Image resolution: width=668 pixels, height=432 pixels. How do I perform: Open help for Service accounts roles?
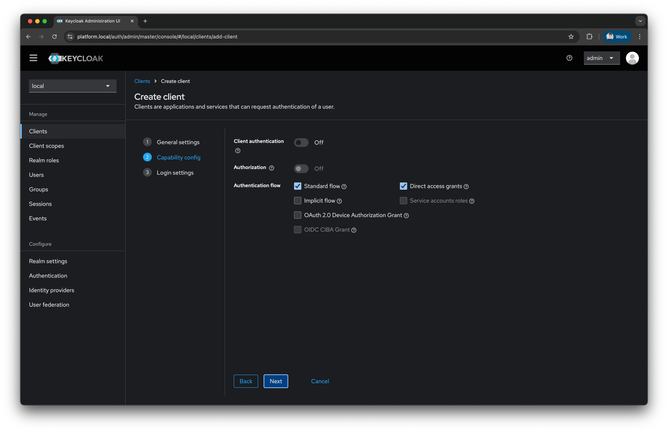tap(472, 201)
